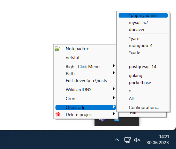Viewport: 176px width, 149px height.
Task: Select netstat from the menu
Action: point(86,58)
